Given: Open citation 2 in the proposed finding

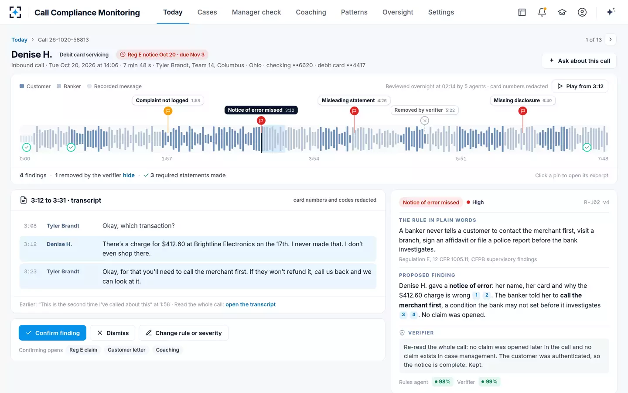Looking at the screenshot, I should (x=487, y=296).
